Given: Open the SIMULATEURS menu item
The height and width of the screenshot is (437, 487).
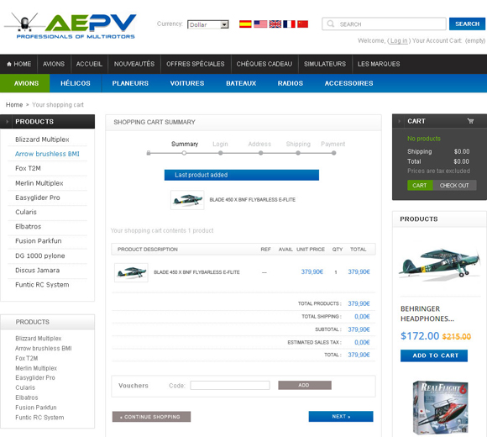Looking at the screenshot, I should click(325, 64).
